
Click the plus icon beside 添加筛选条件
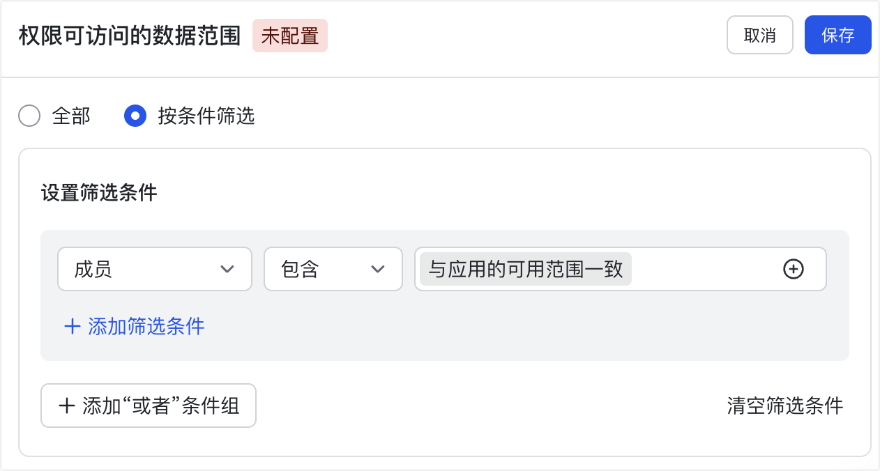tap(73, 326)
